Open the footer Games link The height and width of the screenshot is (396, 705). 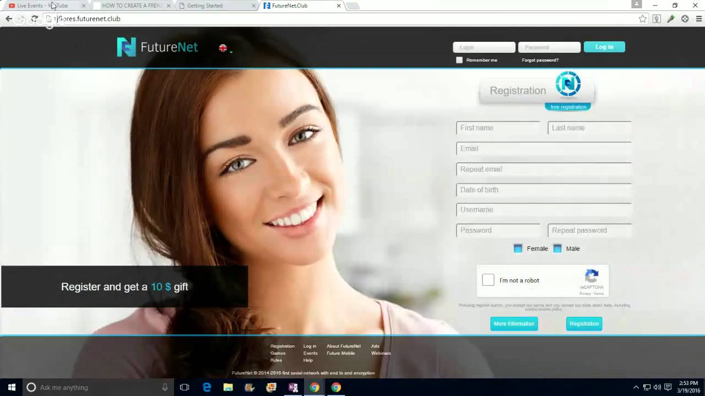click(278, 353)
